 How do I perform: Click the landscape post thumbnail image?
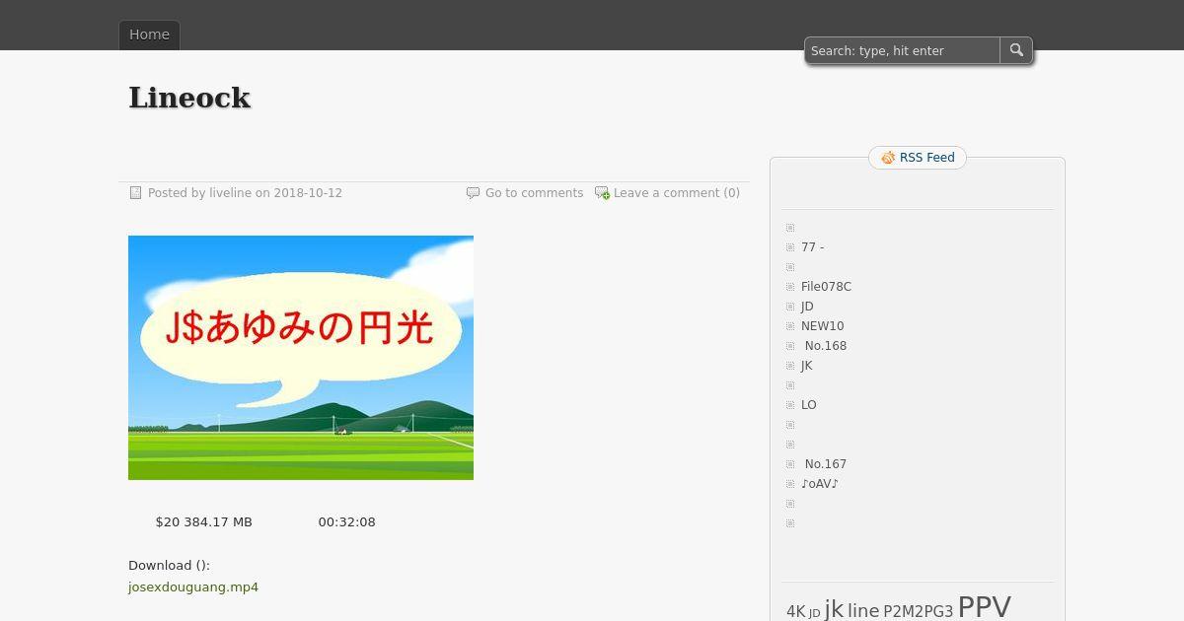(301, 358)
